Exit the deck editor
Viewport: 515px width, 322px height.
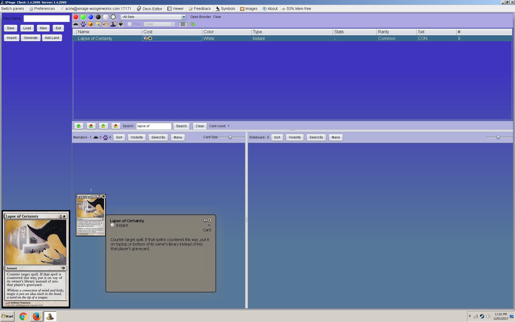coord(58,28)
